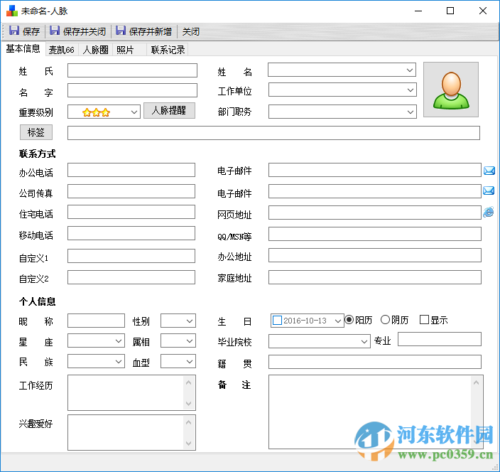Click inside the 备注 text area
The width and height of the screenshot is (500, 472).
point(370,412)
